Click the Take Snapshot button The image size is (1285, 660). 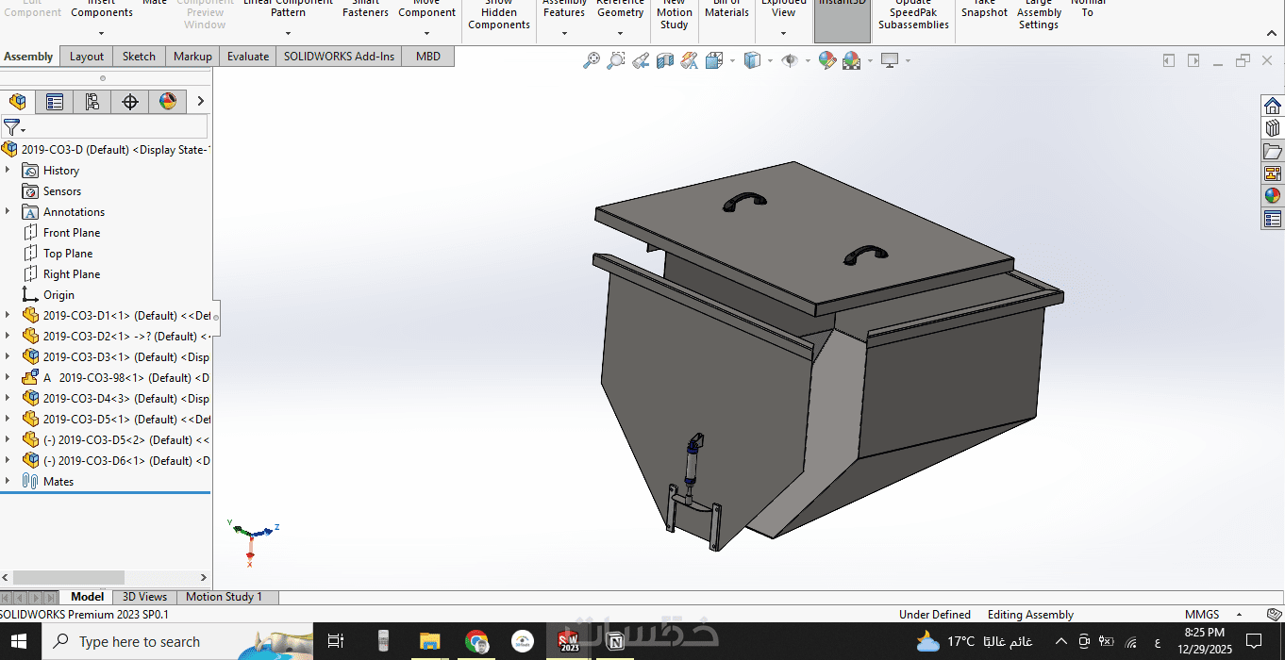click(x=984, y=11)
